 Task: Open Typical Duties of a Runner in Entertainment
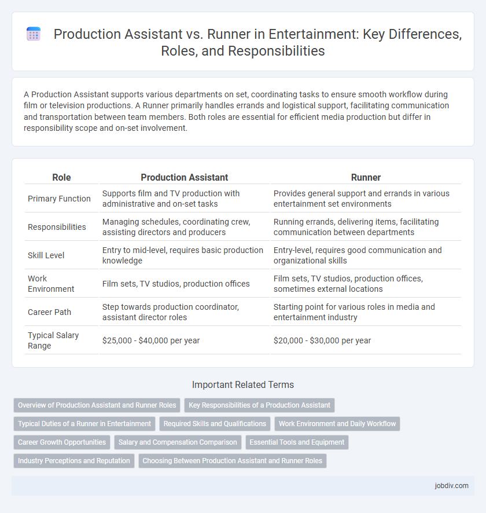coord(84,424)
